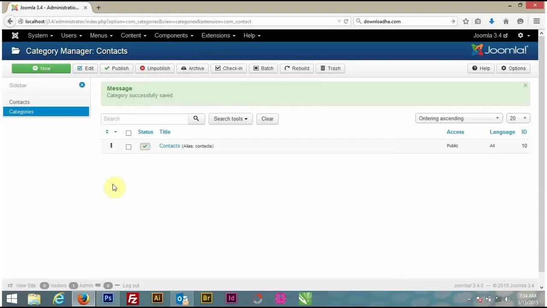The width and height of the screenshot is (547, 308).
Task: Tick the select-all checkbox in table header
Action: pos(129,133)
